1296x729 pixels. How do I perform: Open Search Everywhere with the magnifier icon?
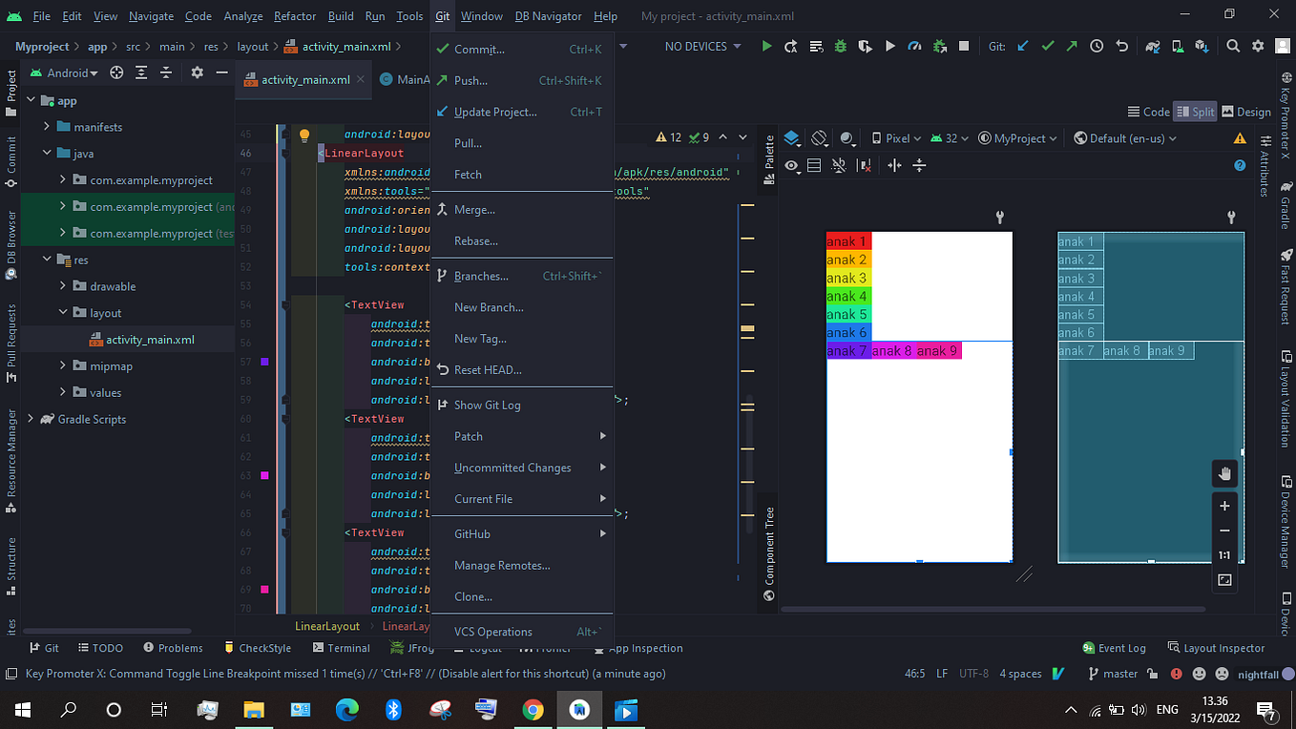(x=1234, y=45)
